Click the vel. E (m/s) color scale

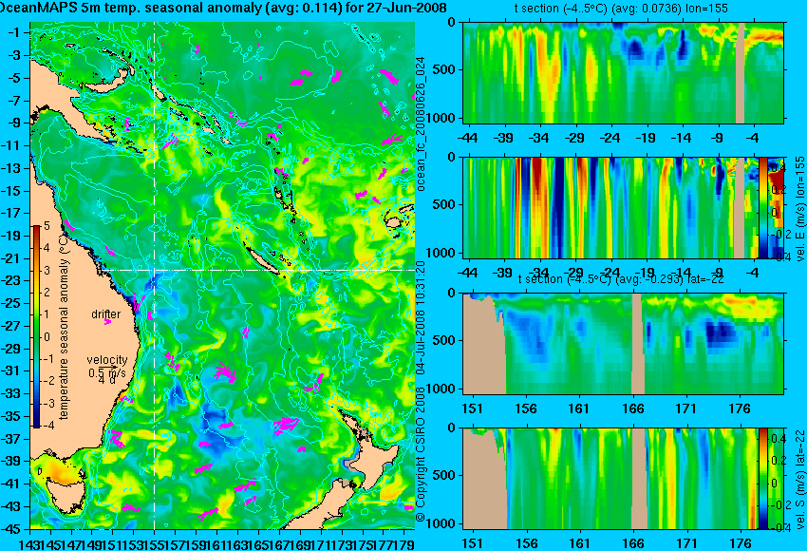(762, 207)
